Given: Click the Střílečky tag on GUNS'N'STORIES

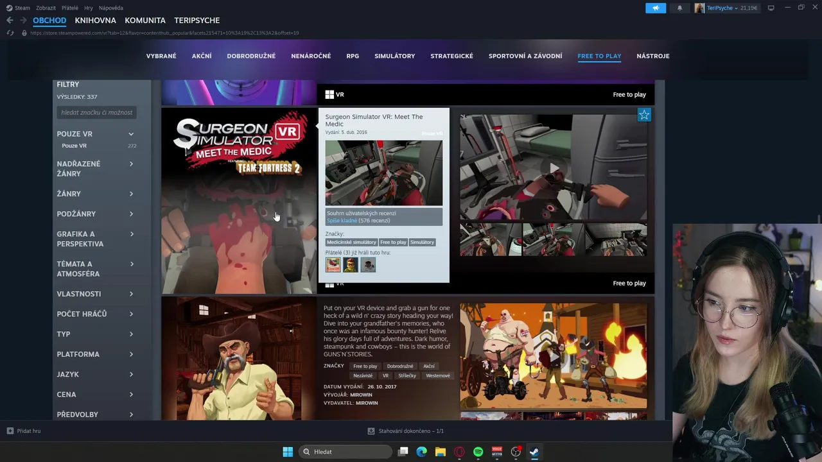Looking at the screenshot, I should (407, 375).
